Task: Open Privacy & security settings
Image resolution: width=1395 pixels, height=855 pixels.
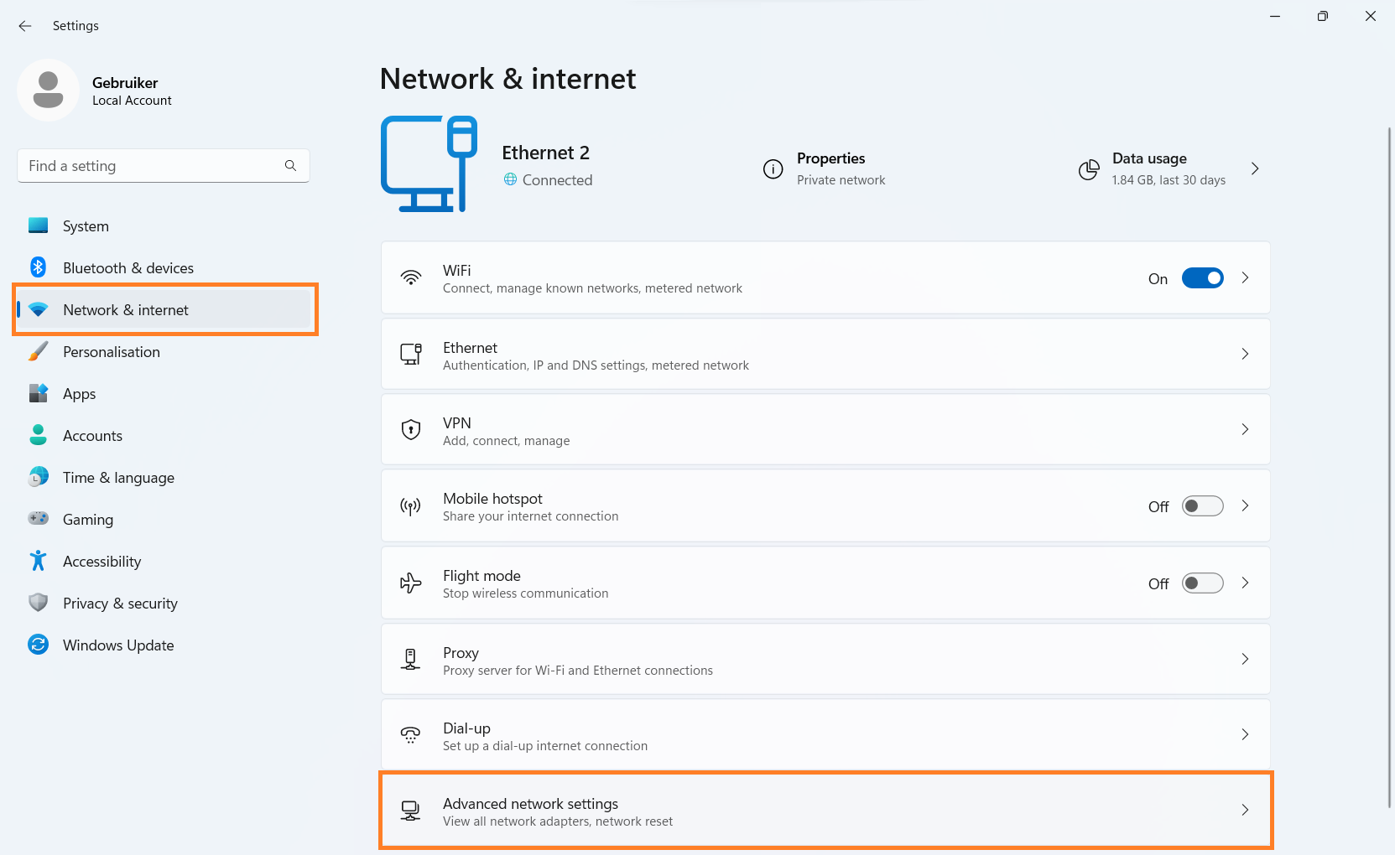Action: tap(164, 604)
